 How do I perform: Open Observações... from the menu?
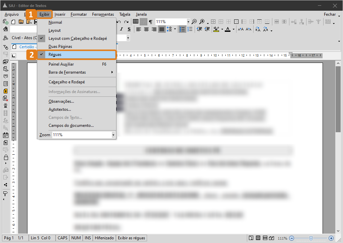tap(76, 101)
